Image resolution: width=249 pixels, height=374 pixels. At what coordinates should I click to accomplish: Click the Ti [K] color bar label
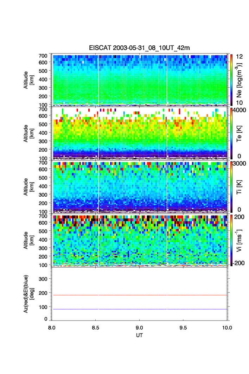pyautogui.click(x=240, y=186)
